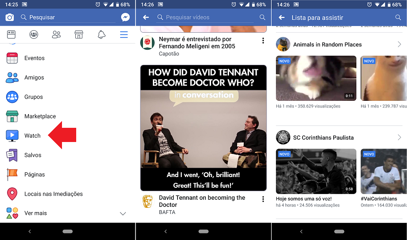Open the Capotão page avatar
This screenshot has height=240, width=407.
[148, 43]
